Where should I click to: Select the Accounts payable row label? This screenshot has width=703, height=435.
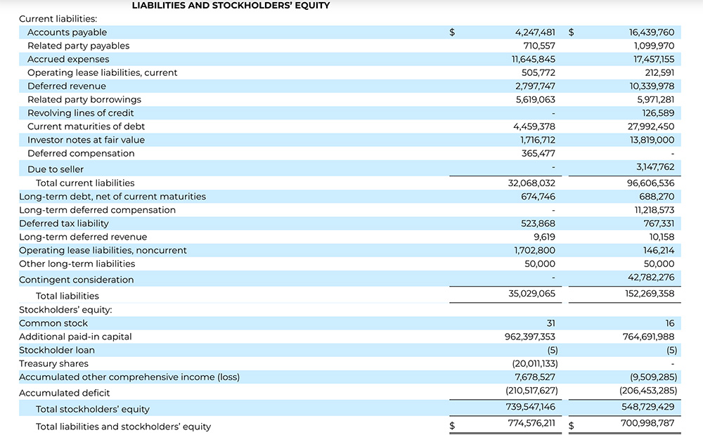click(67, 32)
